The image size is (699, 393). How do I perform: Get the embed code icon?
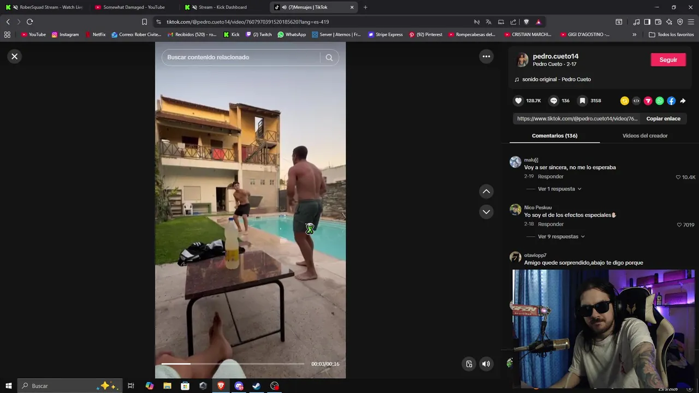tap(636, 101)
